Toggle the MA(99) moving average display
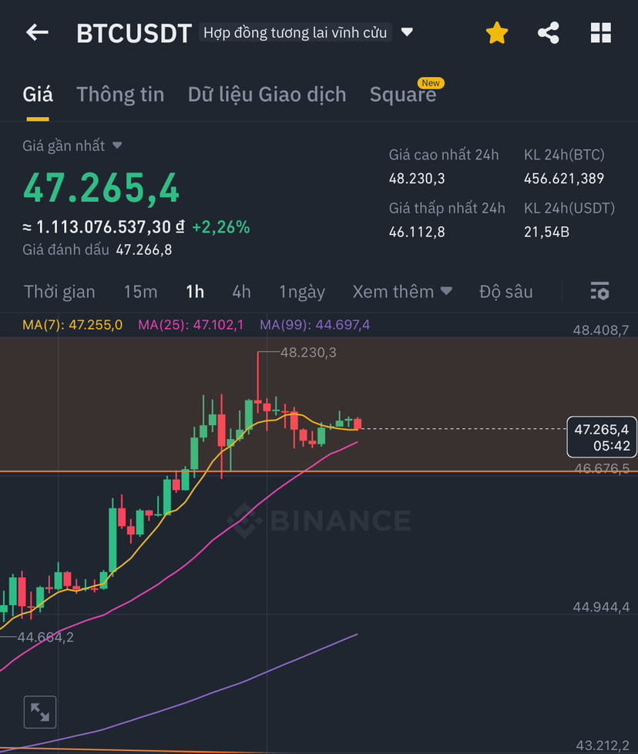 [x=314, y=324]
